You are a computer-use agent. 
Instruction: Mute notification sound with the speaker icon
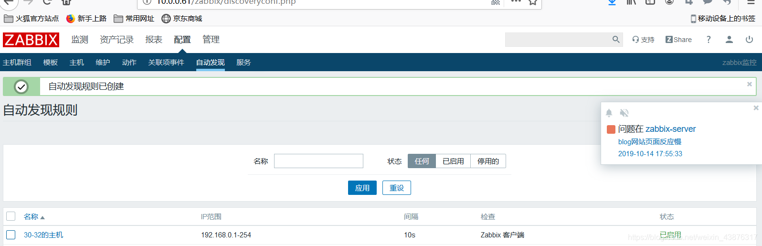tap(624, 113)
